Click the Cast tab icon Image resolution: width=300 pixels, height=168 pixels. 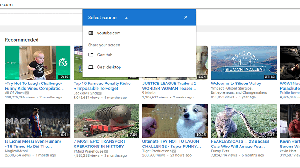(90, 55)
